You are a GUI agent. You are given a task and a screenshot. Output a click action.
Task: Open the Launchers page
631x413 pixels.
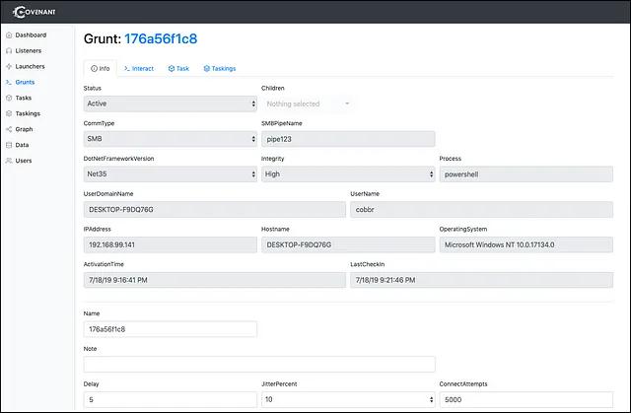(x=30, y=67)
